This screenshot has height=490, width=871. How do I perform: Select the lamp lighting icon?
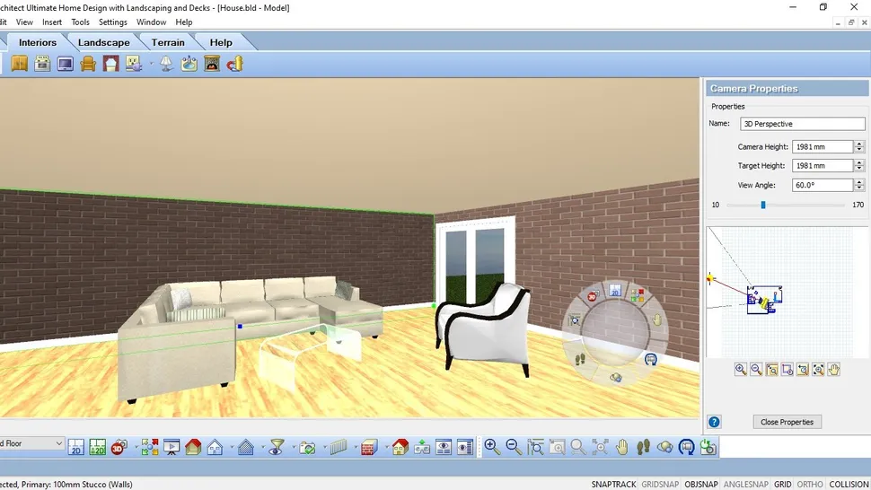pyautogui.click(x=167, y=64)
